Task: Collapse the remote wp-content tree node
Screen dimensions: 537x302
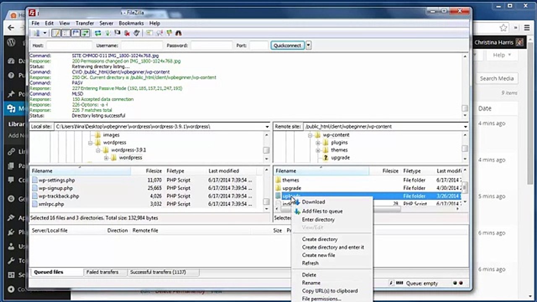Action: [310, 135]
